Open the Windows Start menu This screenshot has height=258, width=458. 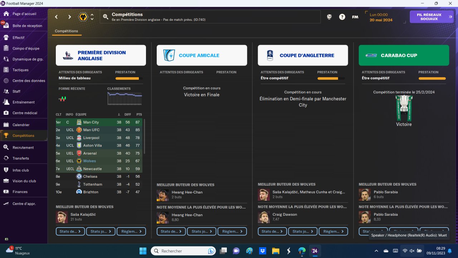coord(143,251)
